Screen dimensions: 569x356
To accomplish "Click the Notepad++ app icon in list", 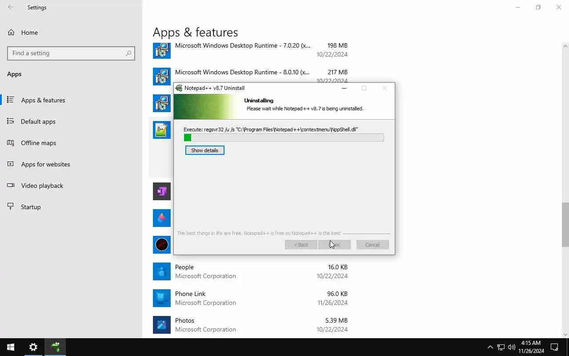I will tap(162, 130).
